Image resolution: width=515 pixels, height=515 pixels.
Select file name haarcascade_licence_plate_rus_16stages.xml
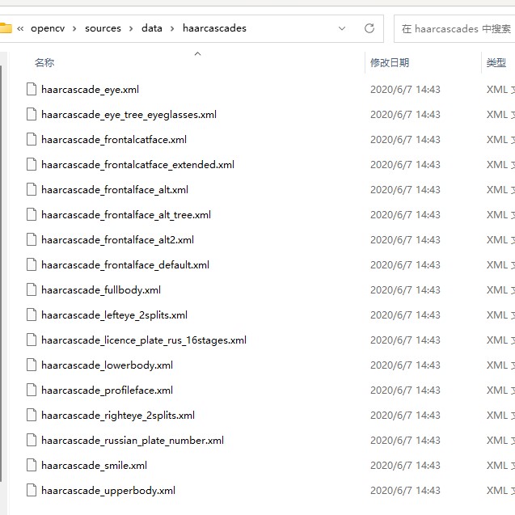144,340
